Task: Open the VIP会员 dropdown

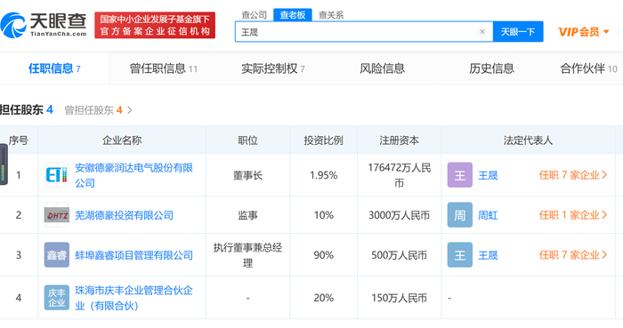Action: click(x=583, y=32)
